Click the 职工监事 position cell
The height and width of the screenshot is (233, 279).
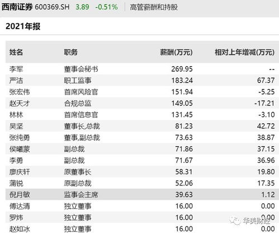pyautogui.click(x=78, y=81)
